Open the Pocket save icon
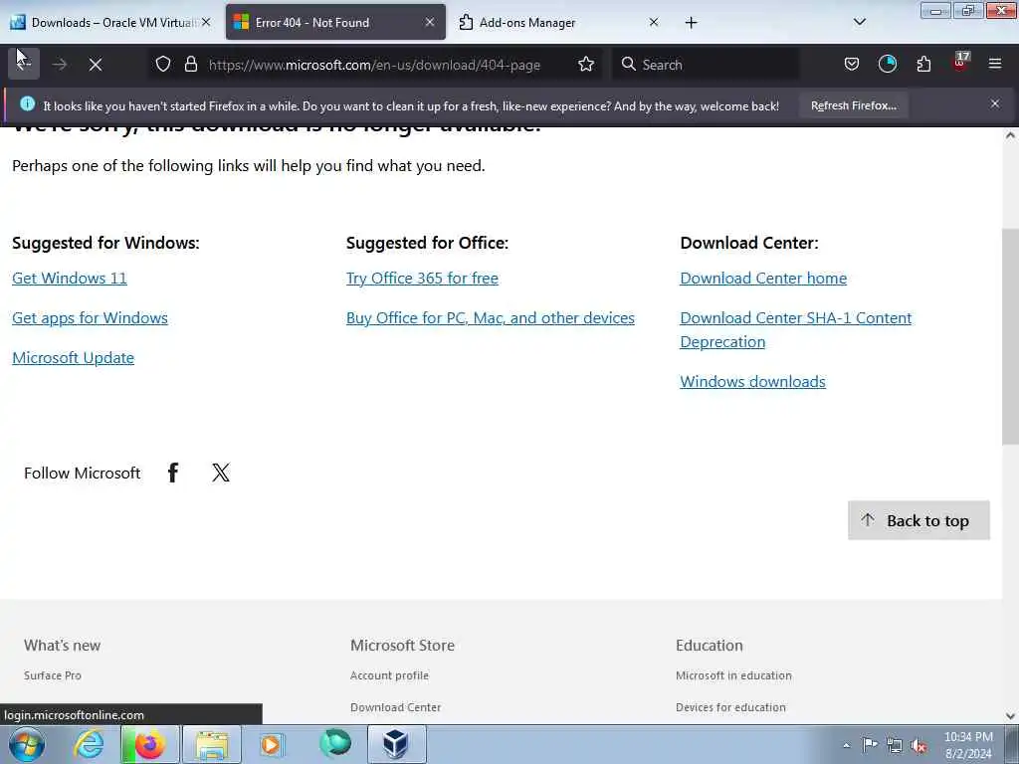Screen dimensions: 1019x764 [x=852, y=65]
